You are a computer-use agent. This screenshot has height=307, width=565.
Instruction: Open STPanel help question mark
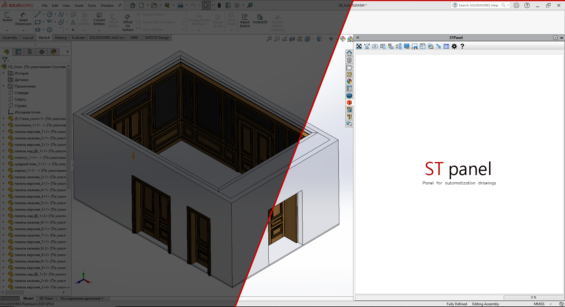click(462, 46)
